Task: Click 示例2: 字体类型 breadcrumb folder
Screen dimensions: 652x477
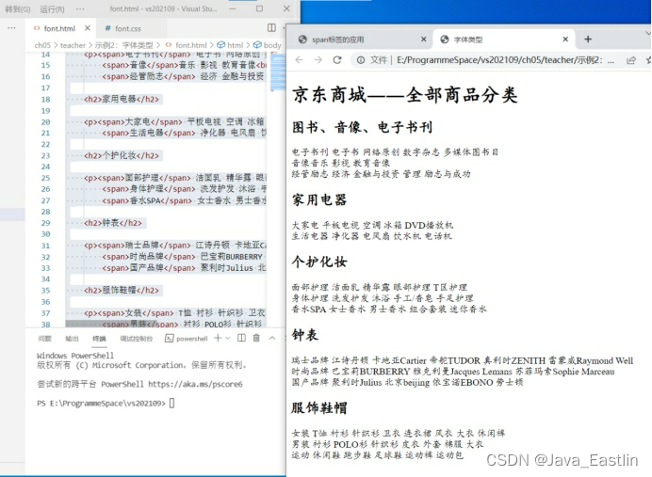Action: (x=124, y=45)
